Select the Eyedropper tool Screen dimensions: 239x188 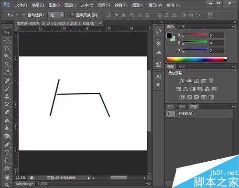pyautogui.click(x=7, y=72)
